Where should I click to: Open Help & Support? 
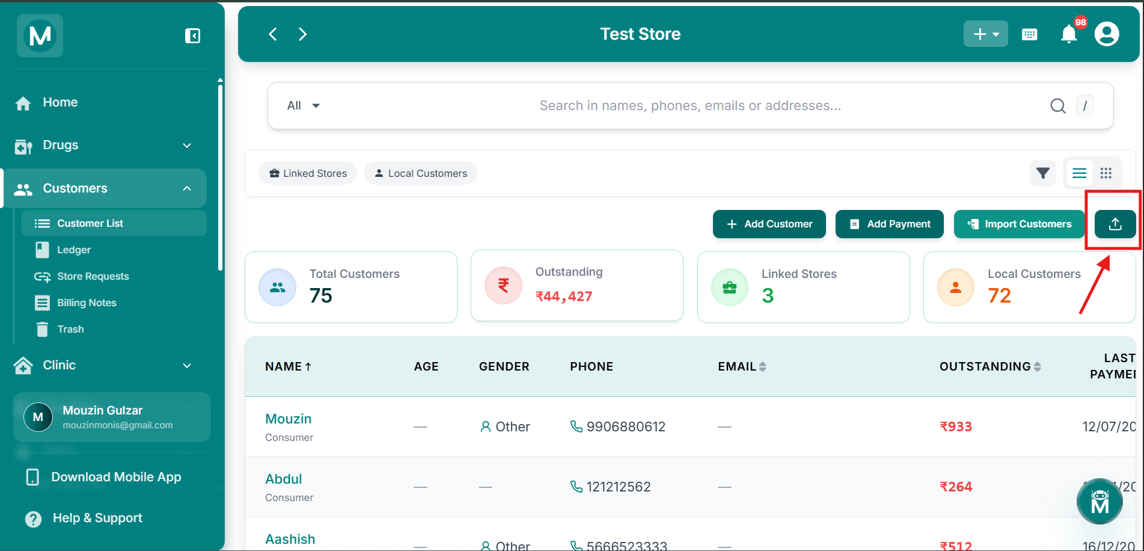click(97, 518)
